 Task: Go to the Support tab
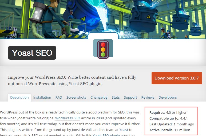point(130,98)
